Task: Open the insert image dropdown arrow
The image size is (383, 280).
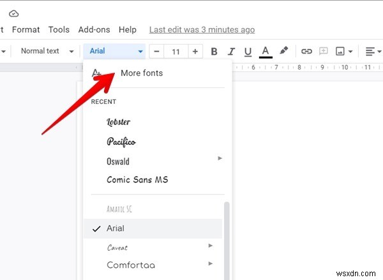Action: [x=350, y=52]
